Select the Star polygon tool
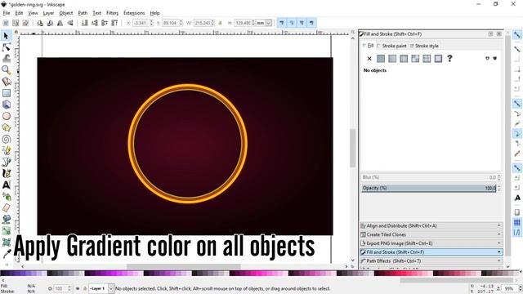 click(x=6, y=127)
